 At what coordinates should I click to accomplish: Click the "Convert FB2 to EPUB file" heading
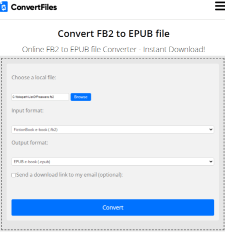click(x=113, y=34)
